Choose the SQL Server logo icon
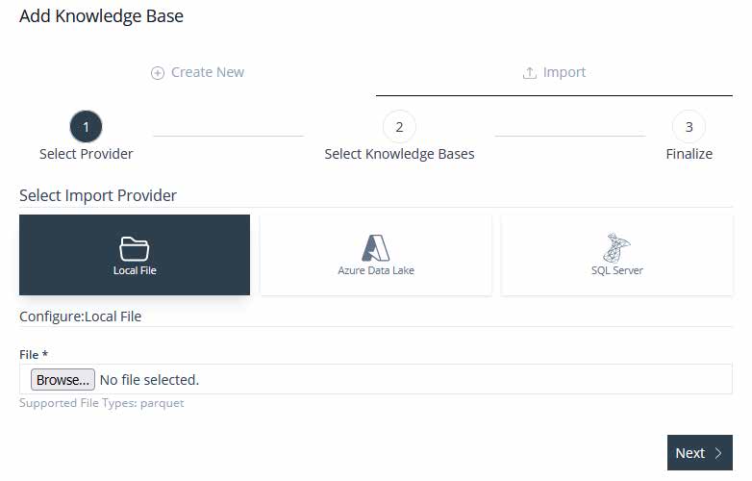 tap(616, 247)
